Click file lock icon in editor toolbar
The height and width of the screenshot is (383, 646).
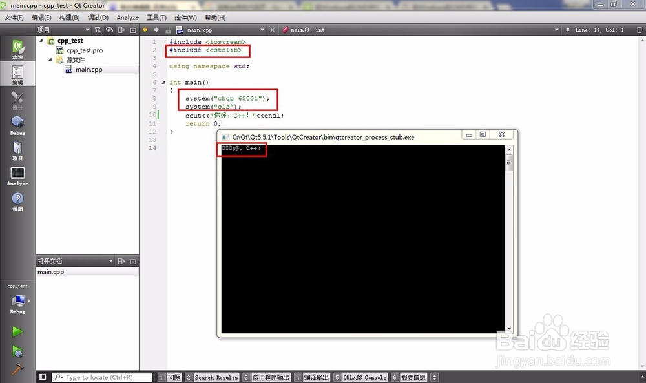point(169,30)
